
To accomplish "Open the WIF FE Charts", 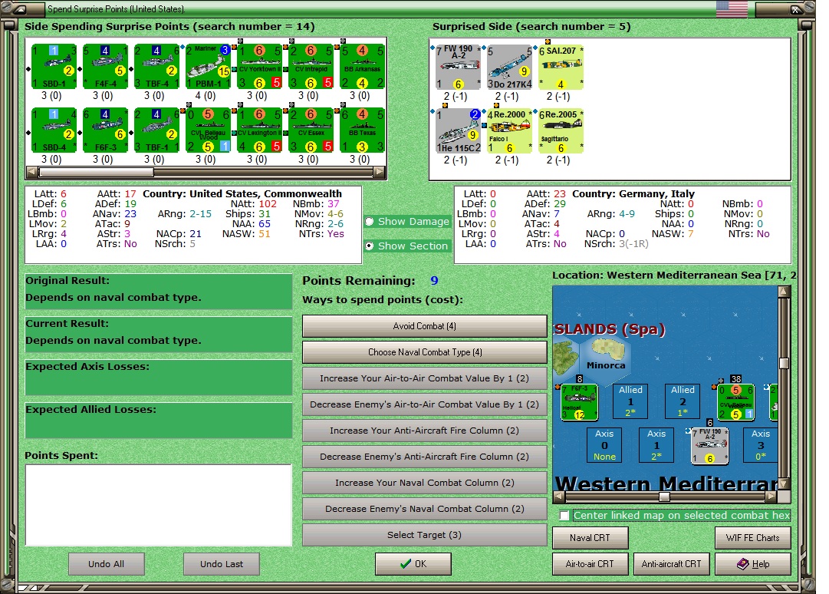I will click(753, 538).
